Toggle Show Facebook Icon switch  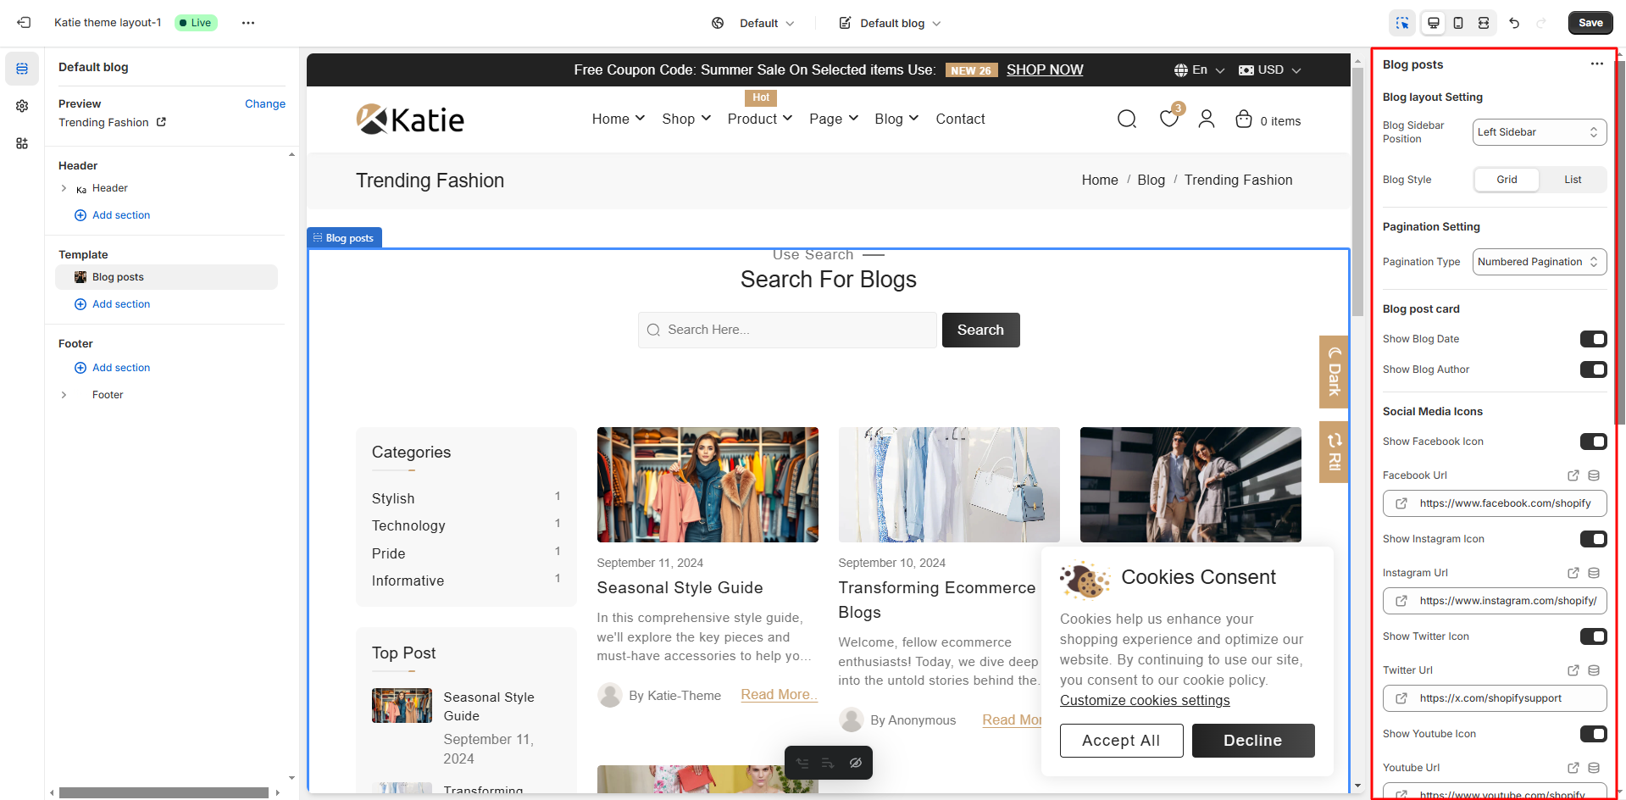1593,442
